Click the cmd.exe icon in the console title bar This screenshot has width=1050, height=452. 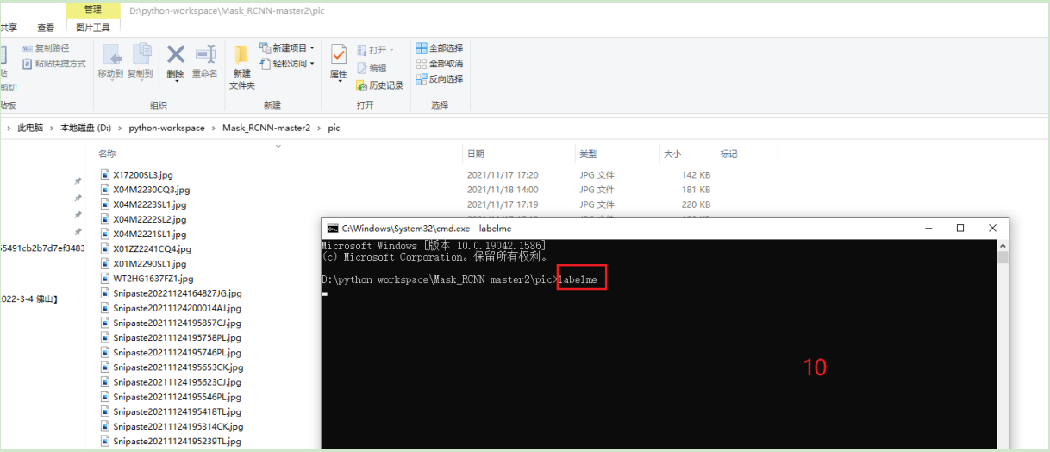click(332, 229)
